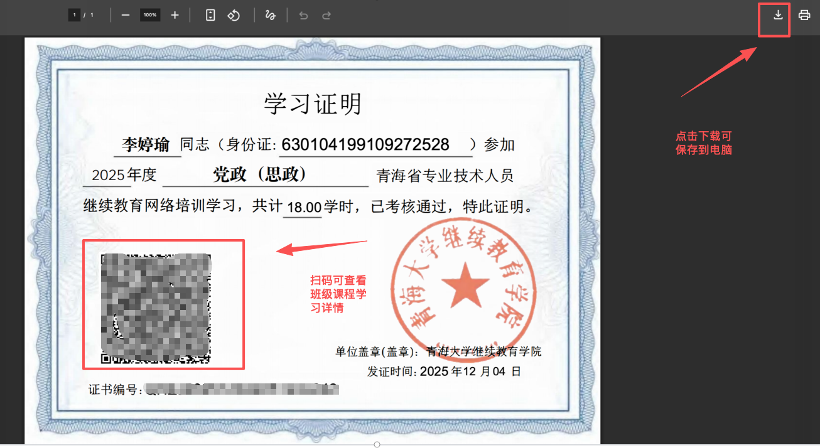820x448 pixels.
Task: Click the blurred QR code image
Action: tap(156, 308)
